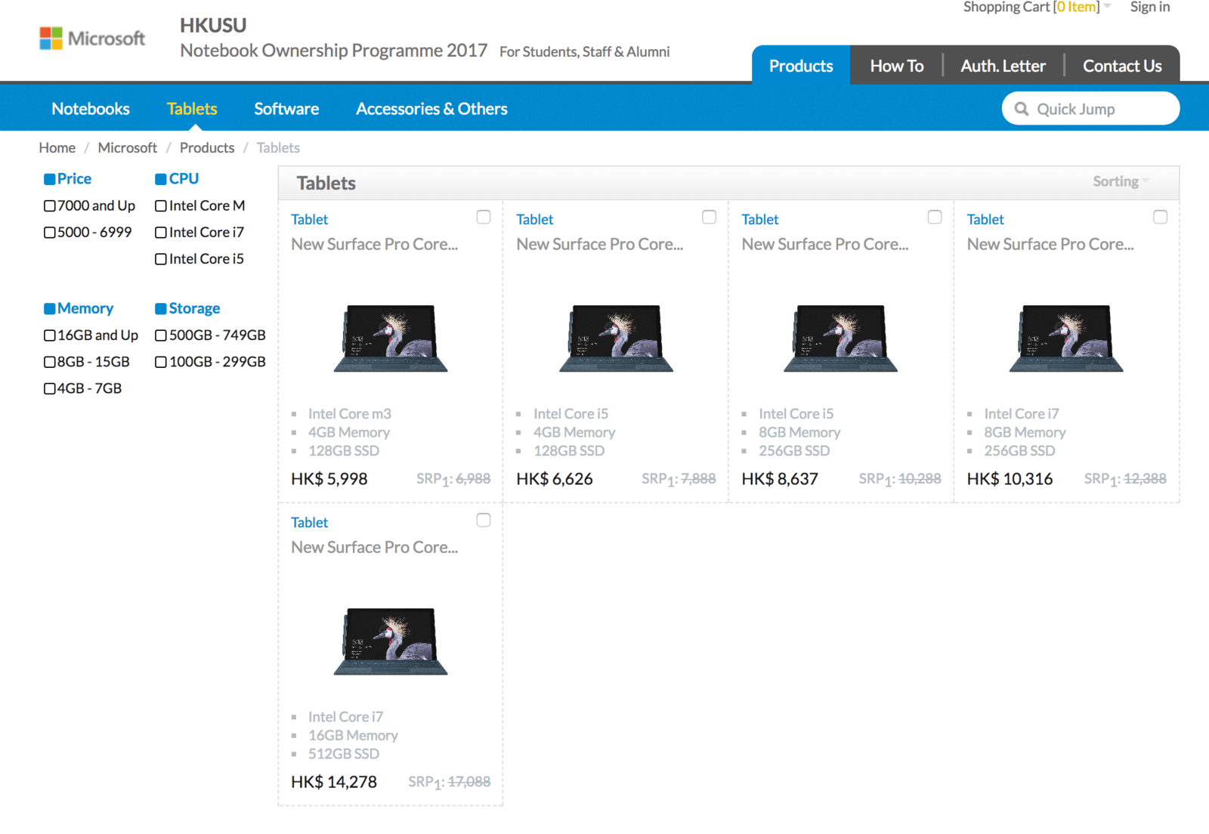Go to the How To menu

click(x=896, y=66)
